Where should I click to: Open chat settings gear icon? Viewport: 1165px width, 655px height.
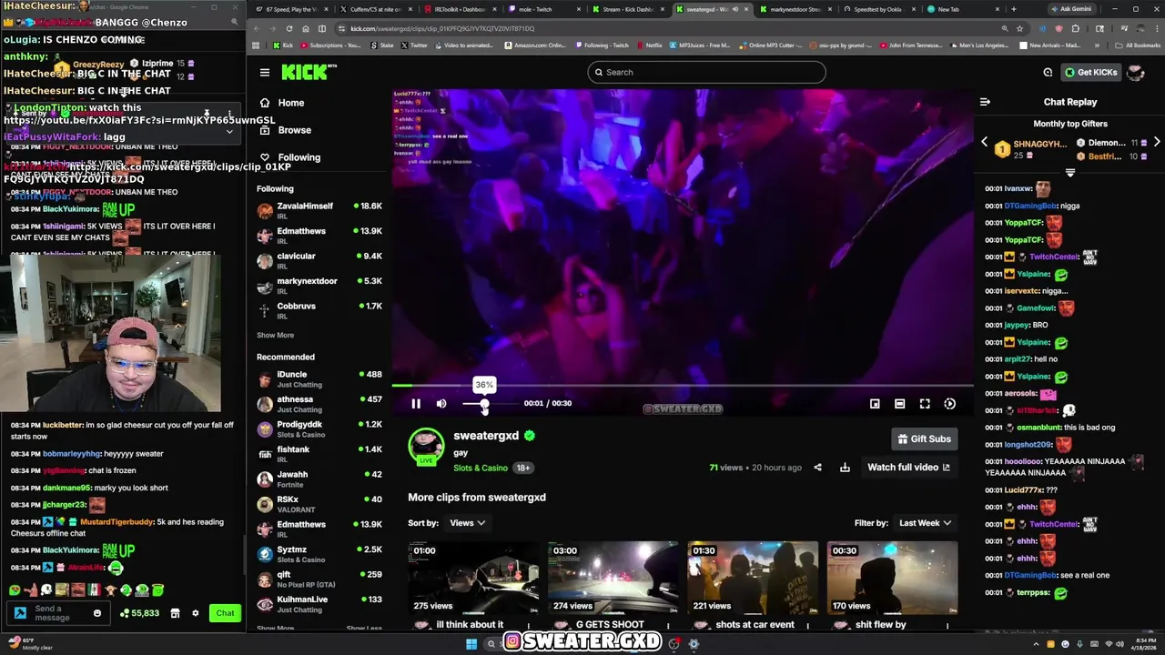coord(195,613)
